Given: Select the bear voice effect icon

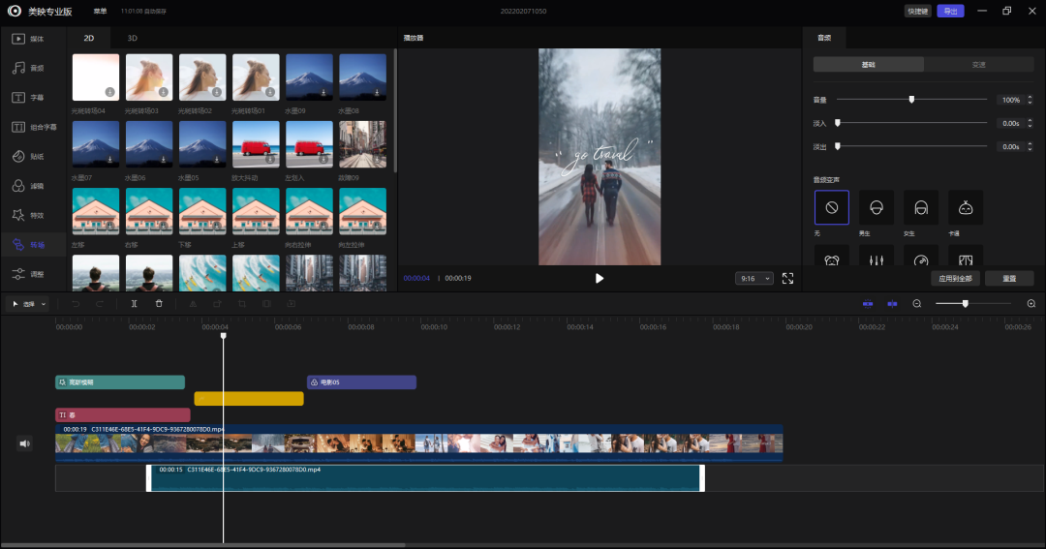Looking at the screenshot, I should pyautogui.click(x=831, y=259).
